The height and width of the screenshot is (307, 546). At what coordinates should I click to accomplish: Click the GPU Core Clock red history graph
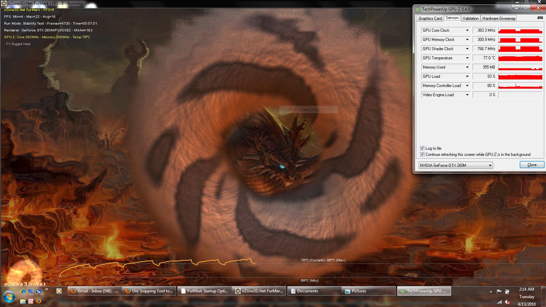click(520, 30)
